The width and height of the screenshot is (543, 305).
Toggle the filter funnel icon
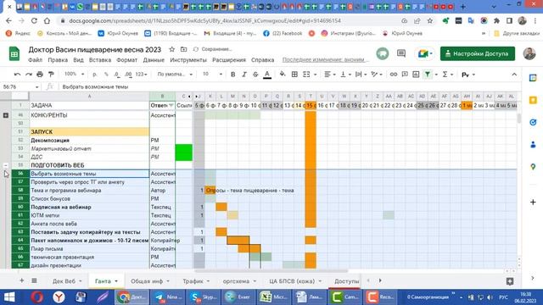pos(428,75)
